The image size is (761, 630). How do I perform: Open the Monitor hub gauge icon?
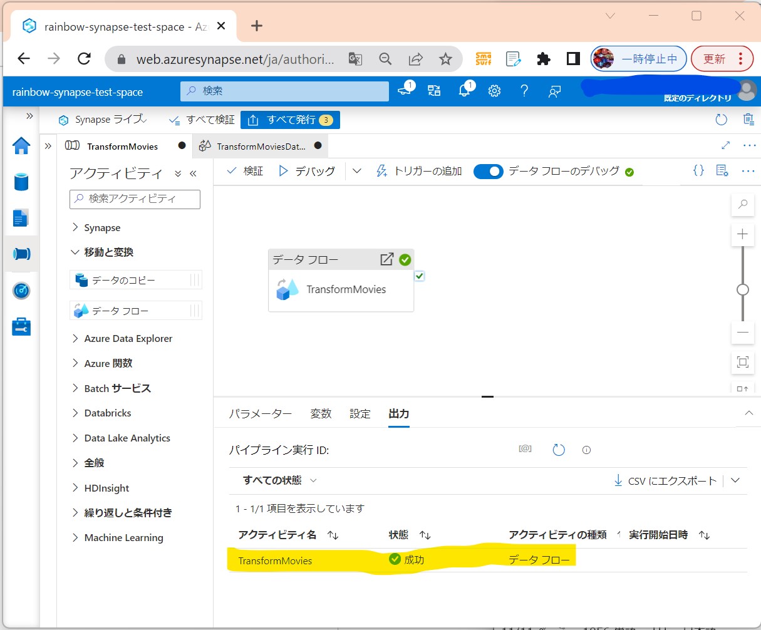click(21, 291)
